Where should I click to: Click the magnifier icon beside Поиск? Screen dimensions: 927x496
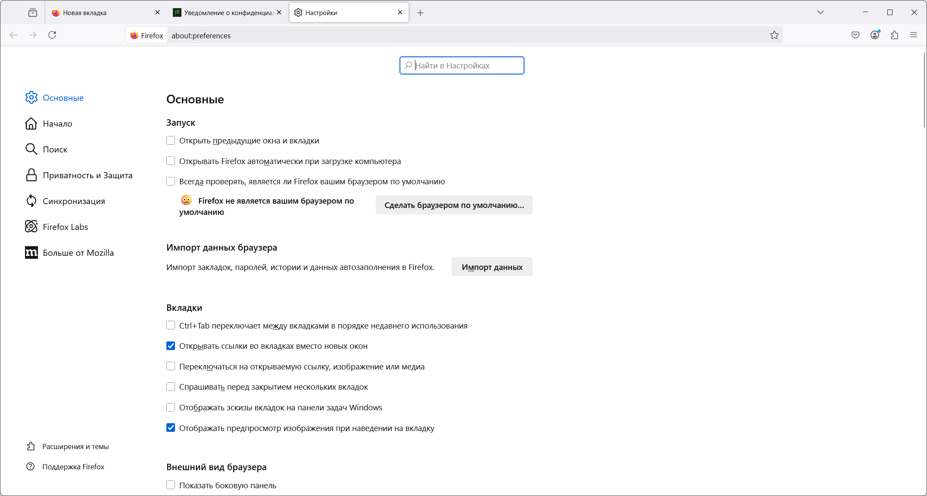click(x=31, y=149)
